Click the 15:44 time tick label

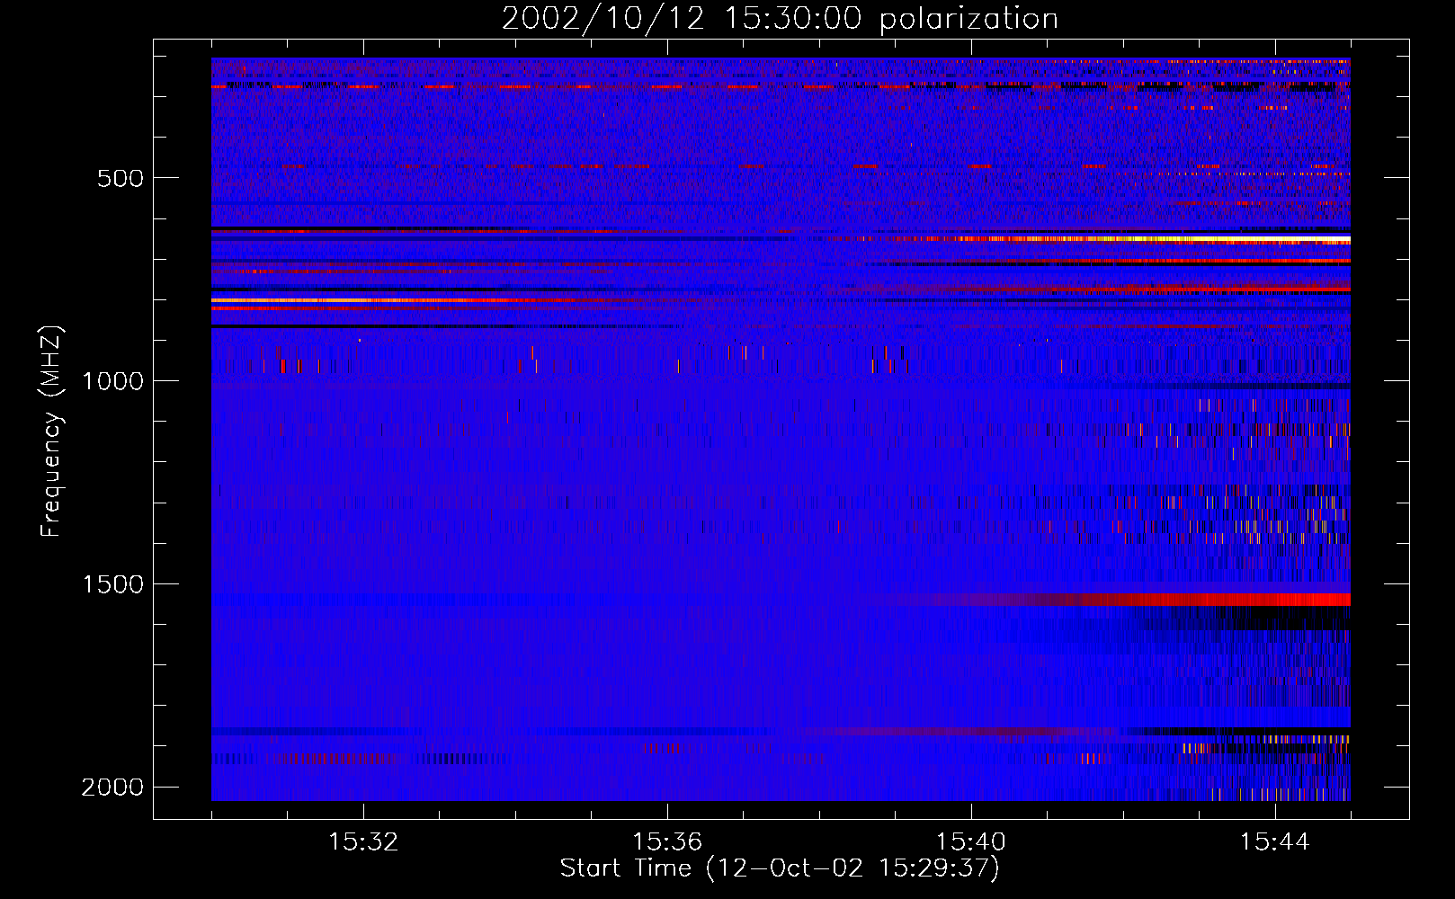[x=1275, y=842]
